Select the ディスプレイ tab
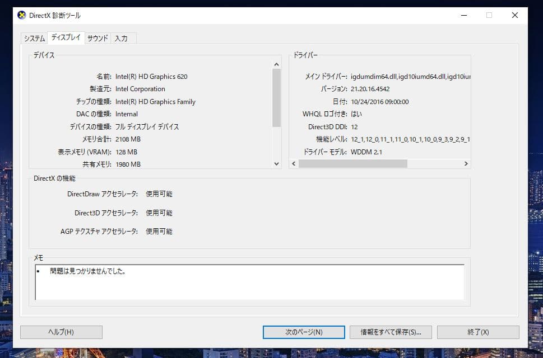This screenshot has height=358, width=543. coord(66,37)
